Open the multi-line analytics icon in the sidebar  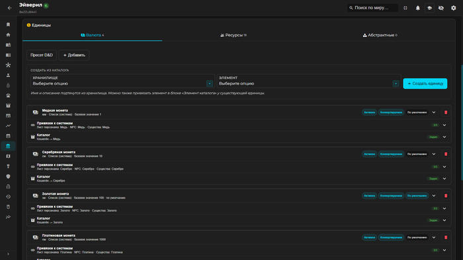[8, 217]
